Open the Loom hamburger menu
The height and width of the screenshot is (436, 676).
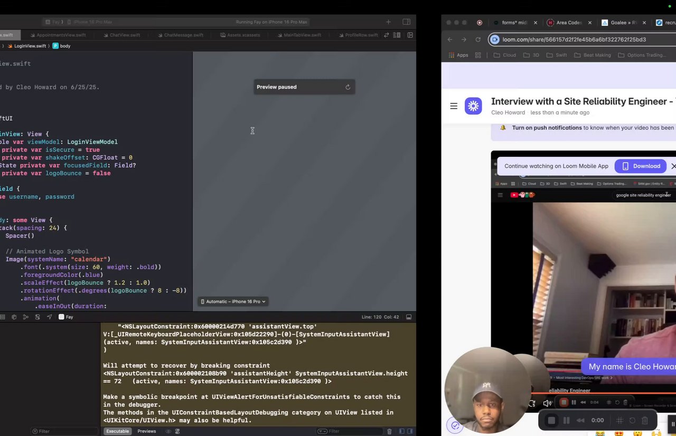454,106
